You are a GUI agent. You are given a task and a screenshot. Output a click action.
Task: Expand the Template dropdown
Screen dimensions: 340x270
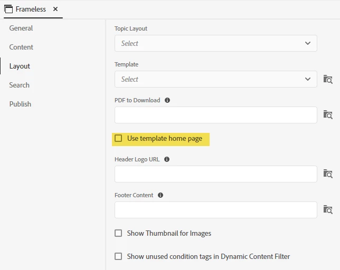[215, 79]
